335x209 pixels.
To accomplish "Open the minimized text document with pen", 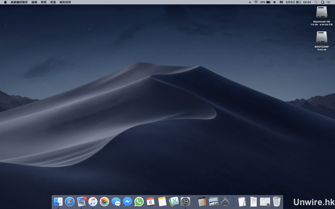I will 242,202.
